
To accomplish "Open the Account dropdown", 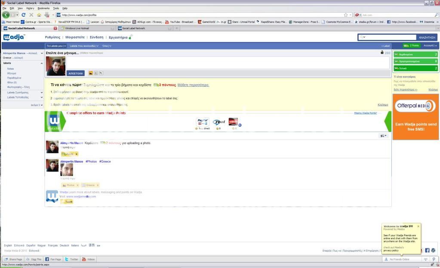I will (x=430, y=46).
